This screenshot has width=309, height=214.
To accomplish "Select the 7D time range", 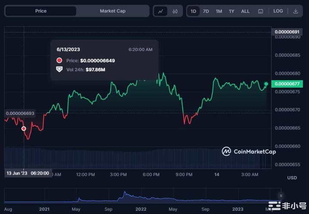I will (206, 11).
